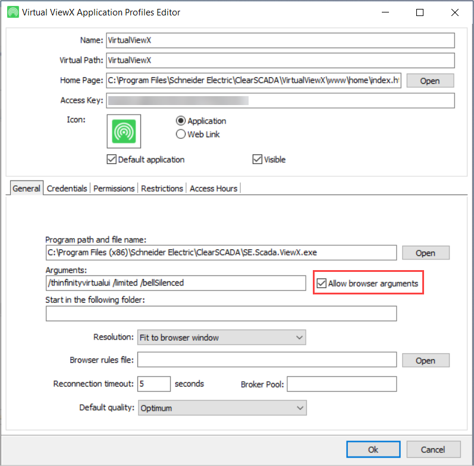Disable Allow browser arguments checkbox

click(x=322, y=284)
